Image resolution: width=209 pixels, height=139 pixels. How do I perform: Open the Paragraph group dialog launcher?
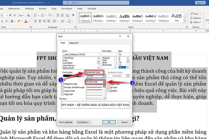click(x=75, y=27)
